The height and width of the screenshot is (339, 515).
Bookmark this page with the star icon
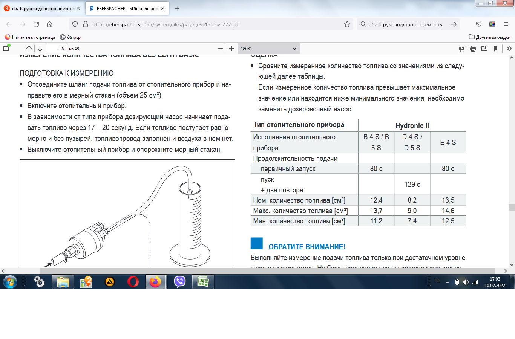[347, 24]
